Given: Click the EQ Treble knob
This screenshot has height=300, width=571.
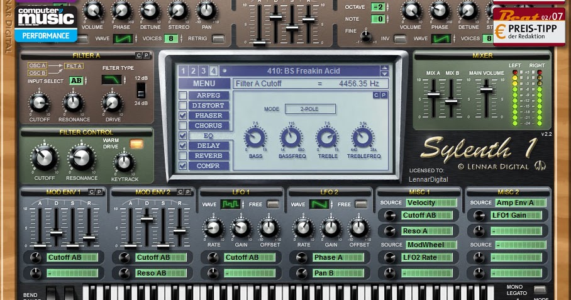Looking at the screenshot, I should (x=327, y=138).
